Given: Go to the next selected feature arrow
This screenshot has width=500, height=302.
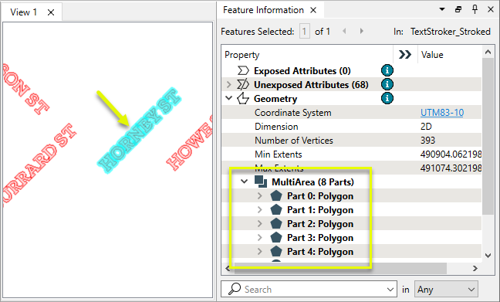Looking at the screenshot, I should coord(361,32).
